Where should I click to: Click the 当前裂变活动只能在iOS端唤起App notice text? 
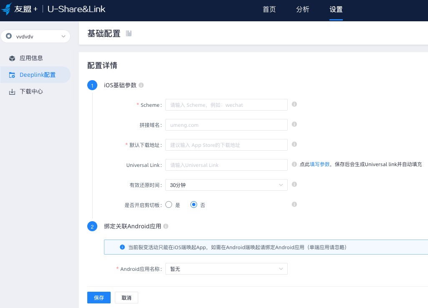[237, 247]
